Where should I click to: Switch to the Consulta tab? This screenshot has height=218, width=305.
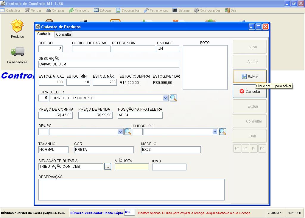point(63,34)
